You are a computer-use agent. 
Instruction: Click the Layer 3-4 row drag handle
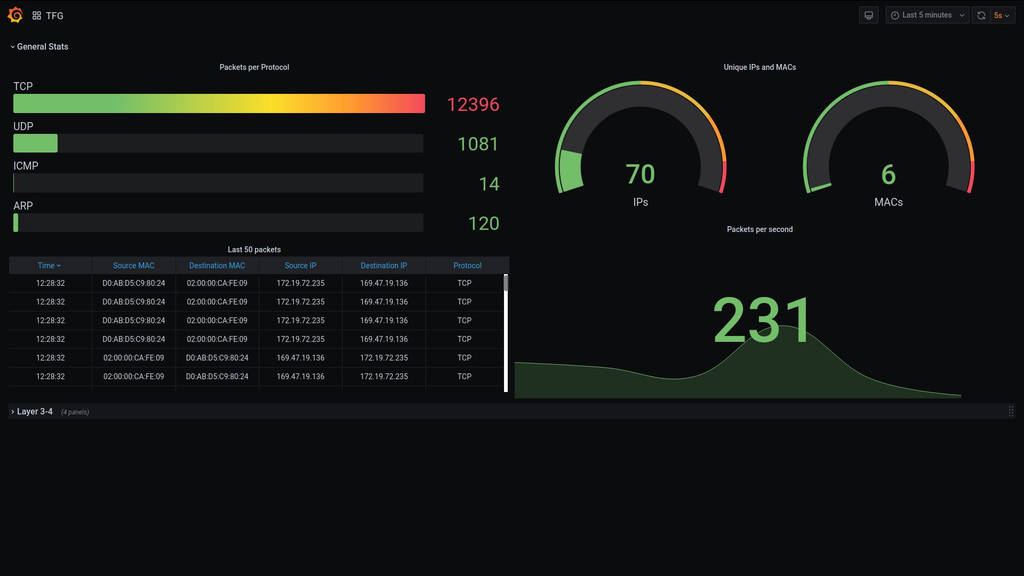point(1011,411)
